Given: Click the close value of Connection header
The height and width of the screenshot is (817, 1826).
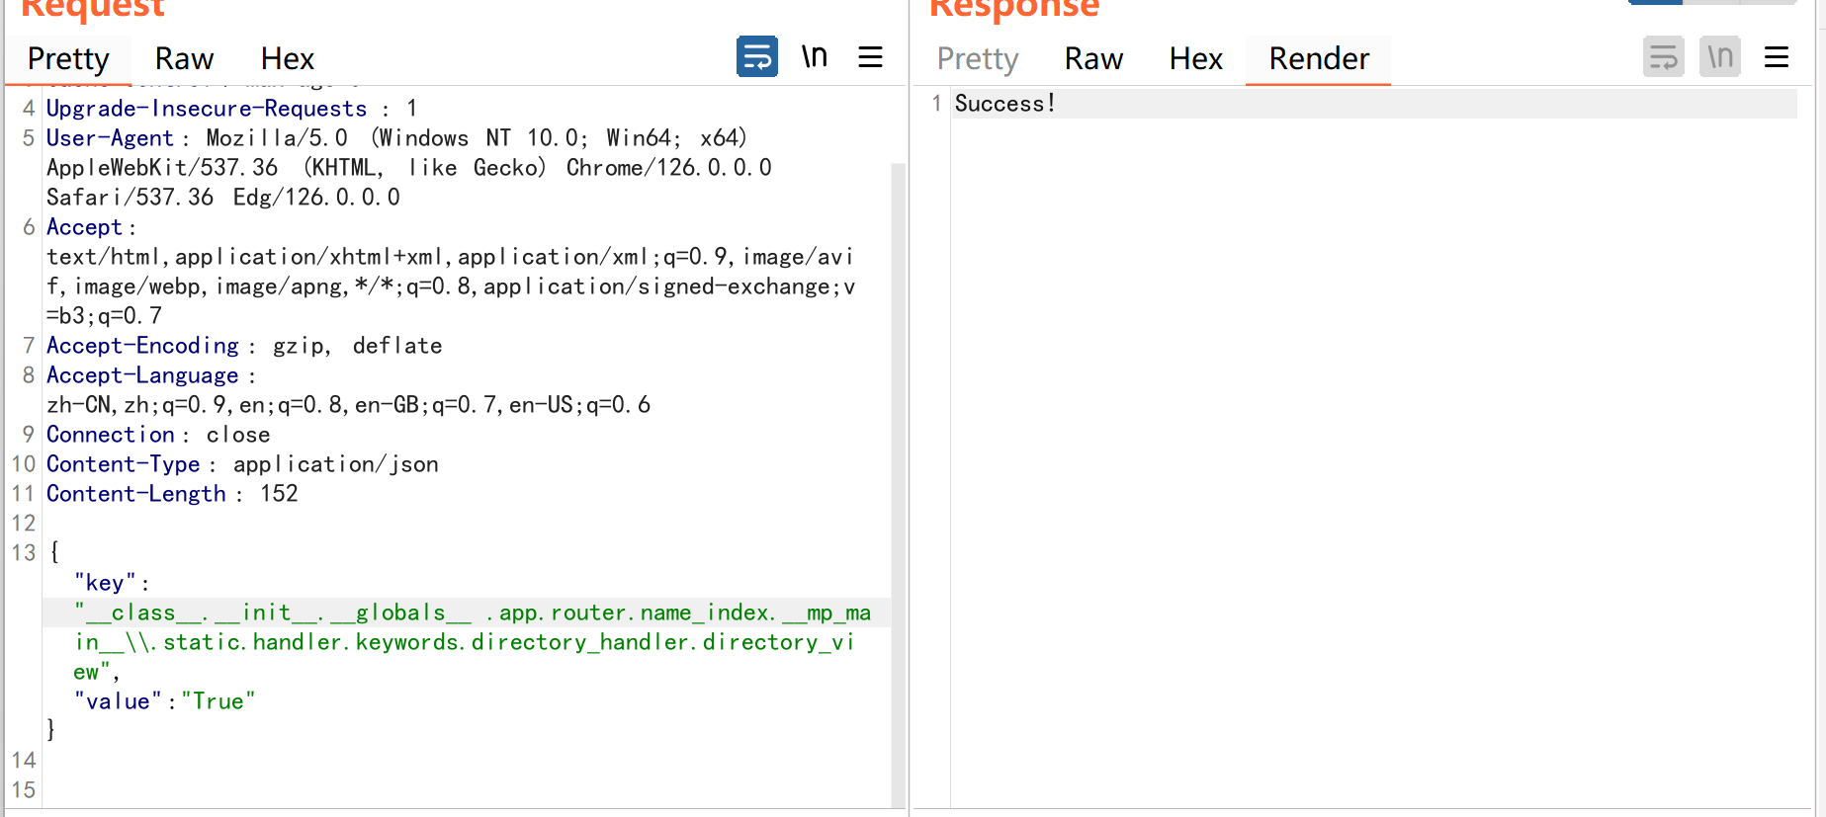Looking at the screenshot, I should pyautogui.click(x=238, y=435).
